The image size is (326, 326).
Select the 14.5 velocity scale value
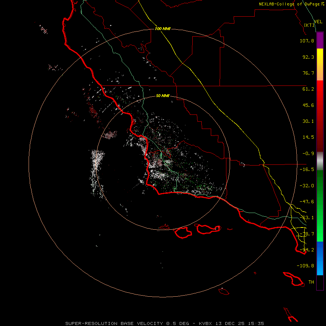(x=308, y=137)
